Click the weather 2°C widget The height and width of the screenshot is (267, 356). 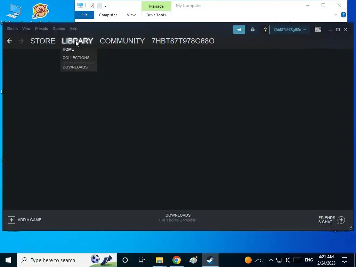[x=254, y=260]
